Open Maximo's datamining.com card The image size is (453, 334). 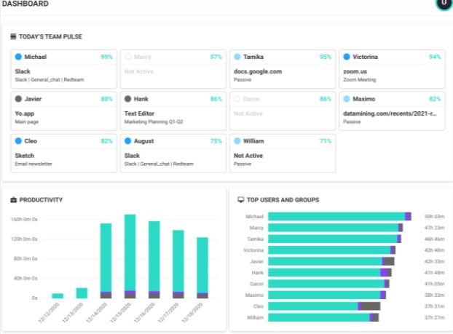click(x=392, y=111)
